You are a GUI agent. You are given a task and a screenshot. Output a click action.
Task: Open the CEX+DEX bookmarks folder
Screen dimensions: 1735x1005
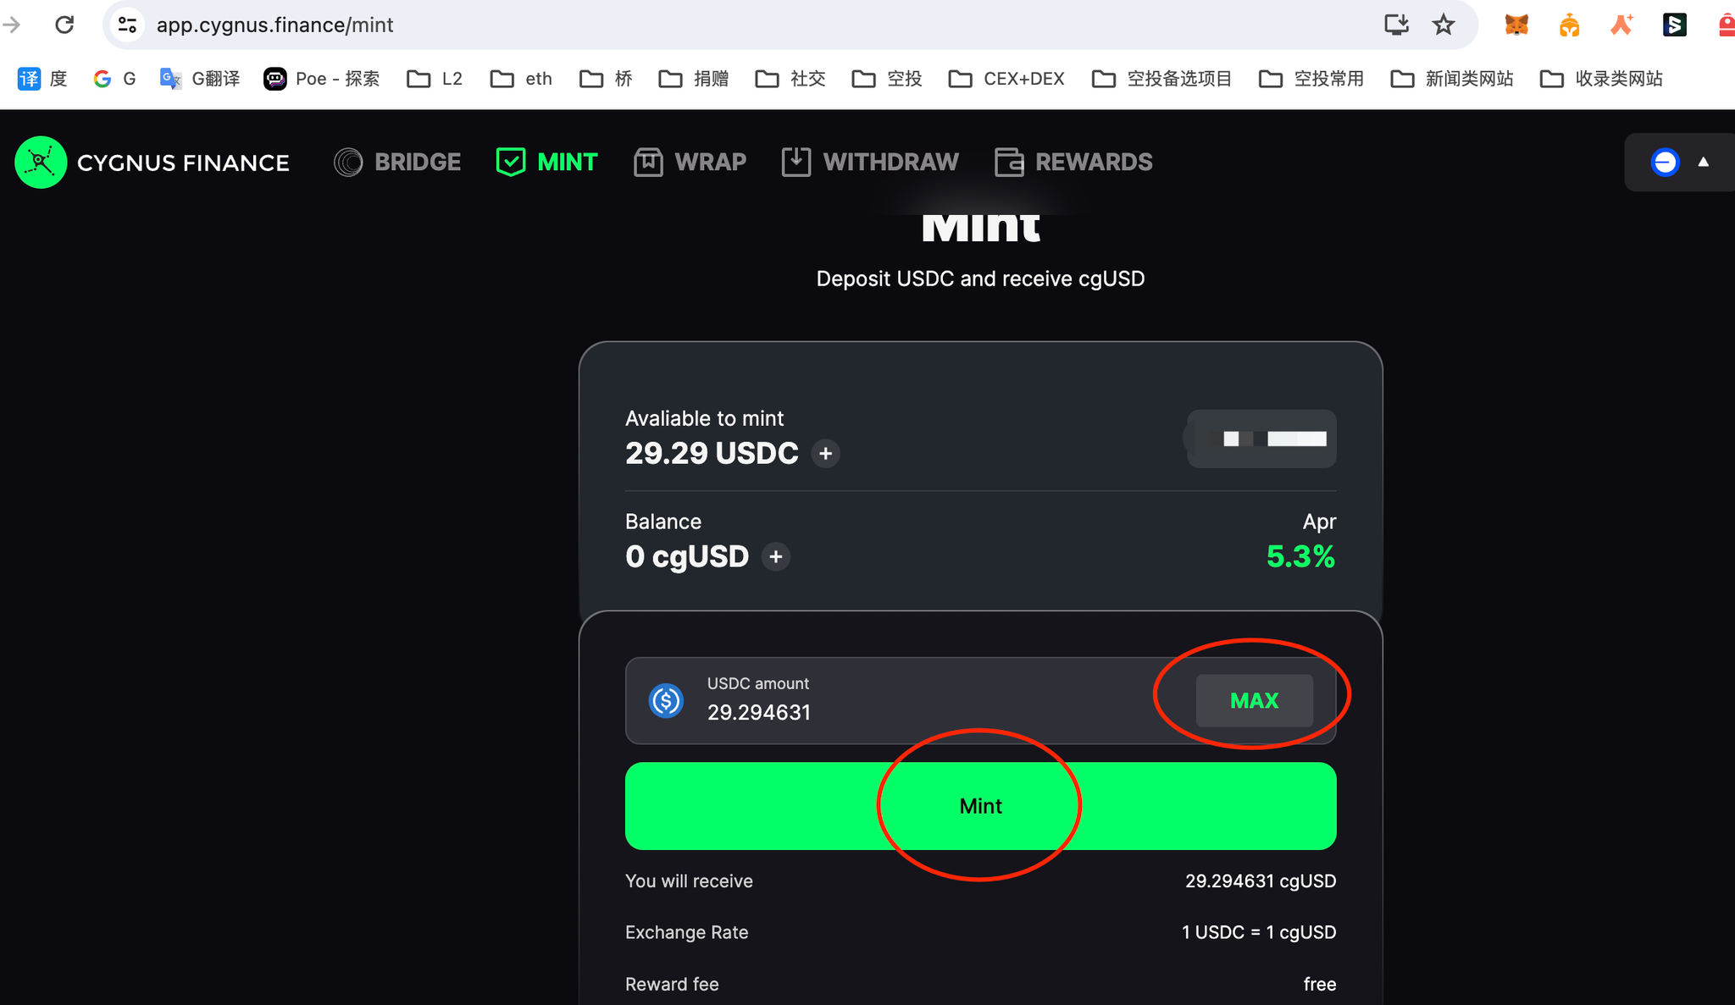click(x=1006, y=79)
